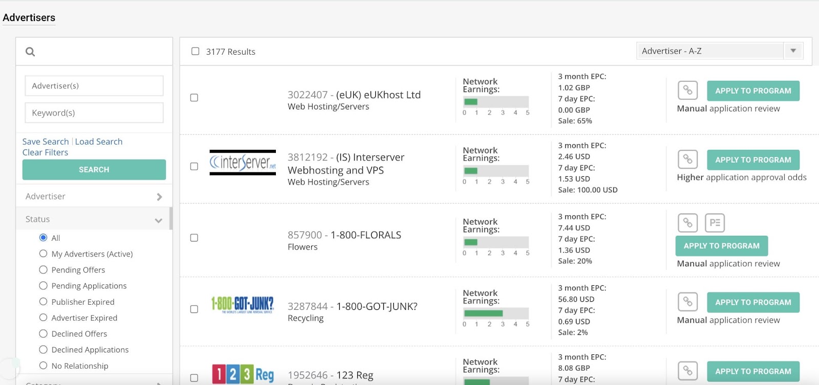819x385 pixels.
Task: Open the Interserver logo thumbnail
Action: 243,163
